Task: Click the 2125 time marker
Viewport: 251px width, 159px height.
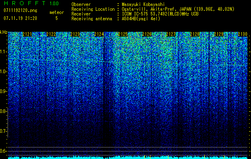Action: pyautogui.click(x=123, y=34)
